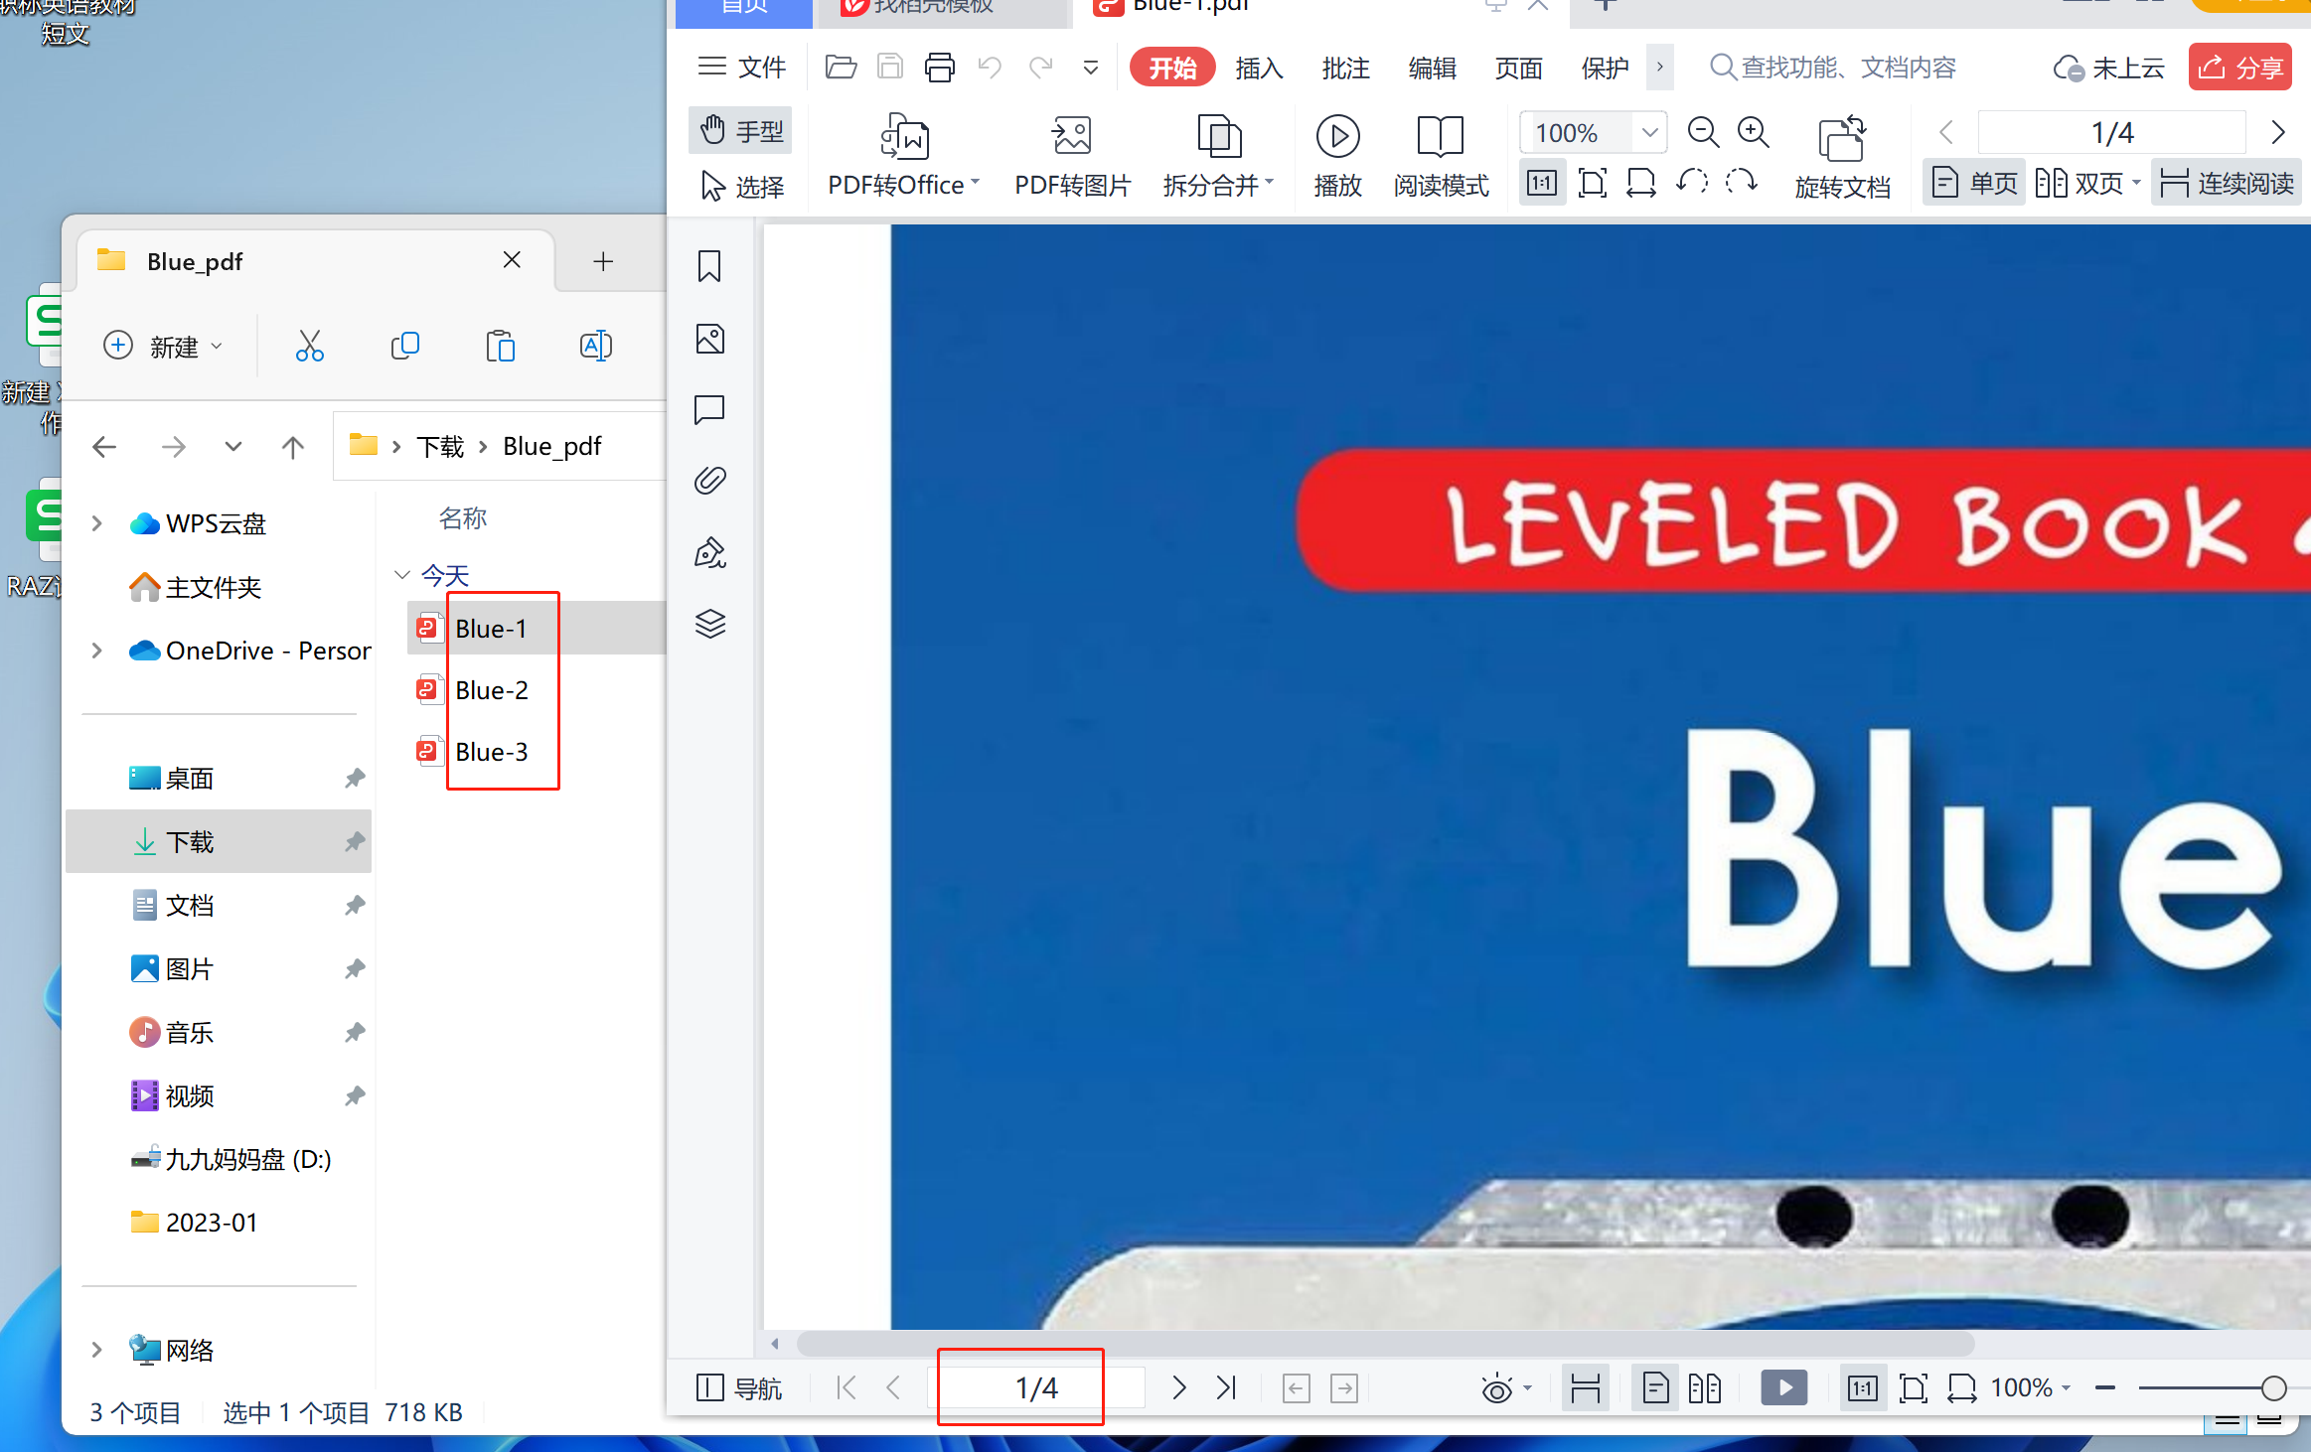Screen dimensions: 2311x1452
Task: Open the comment panel sidebar icon
Action: [709, 409]
